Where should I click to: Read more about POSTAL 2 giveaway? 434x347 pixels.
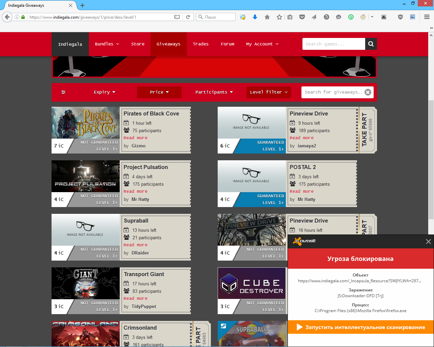(x=301, y=191)
